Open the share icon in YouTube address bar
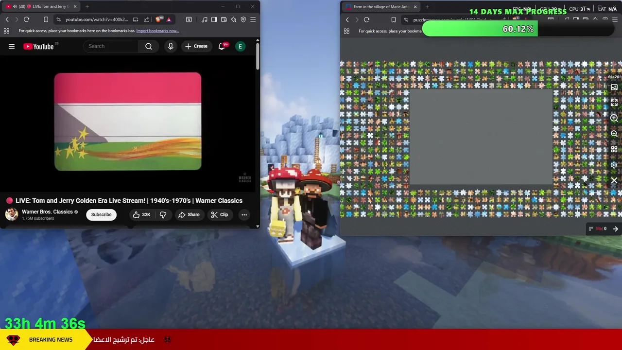Image resolution: width=622 pixels, height=350 pixels. click(x=146, y=19)
